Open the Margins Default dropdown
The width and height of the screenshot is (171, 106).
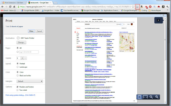coord(30,81)
